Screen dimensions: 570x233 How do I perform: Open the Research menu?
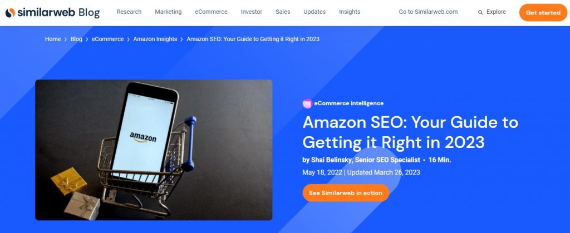[x=129, y=12]
